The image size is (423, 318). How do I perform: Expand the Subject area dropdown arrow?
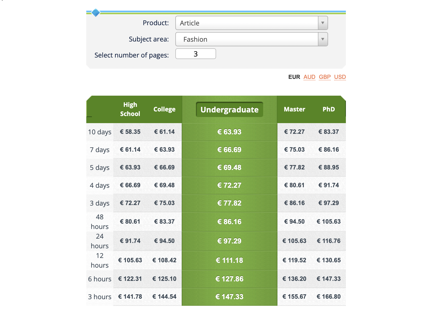pos(322,39)
